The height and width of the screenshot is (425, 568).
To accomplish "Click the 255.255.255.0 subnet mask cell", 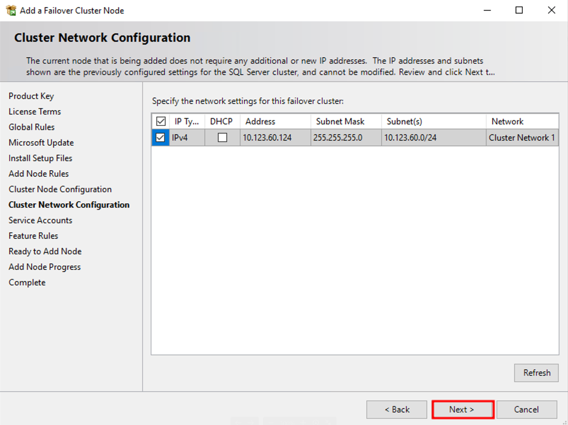I will pyautogui.click(x=346, y=138).
